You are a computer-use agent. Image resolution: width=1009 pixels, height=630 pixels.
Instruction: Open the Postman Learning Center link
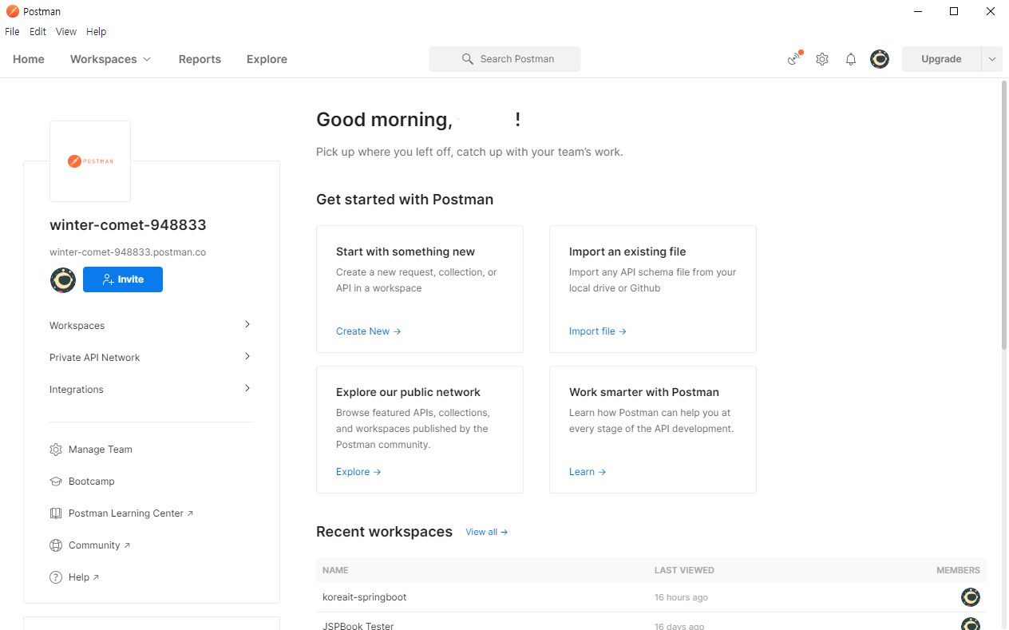[131, 513]
